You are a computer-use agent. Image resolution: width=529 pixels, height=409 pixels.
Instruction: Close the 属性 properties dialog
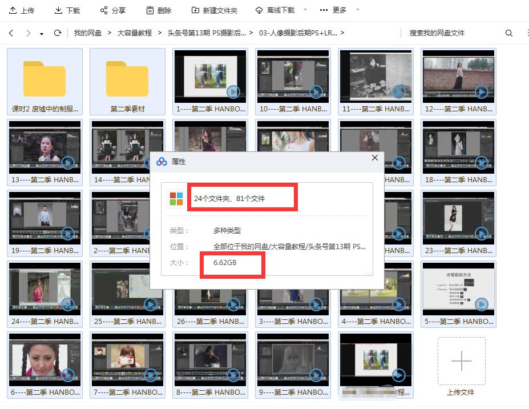pos(375,158)
